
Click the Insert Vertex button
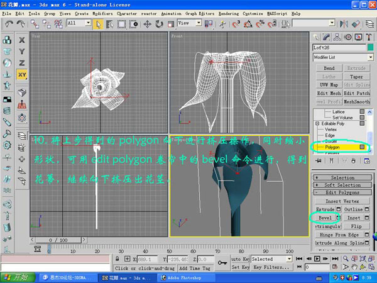pyautogui.click(x=342, y=201)
